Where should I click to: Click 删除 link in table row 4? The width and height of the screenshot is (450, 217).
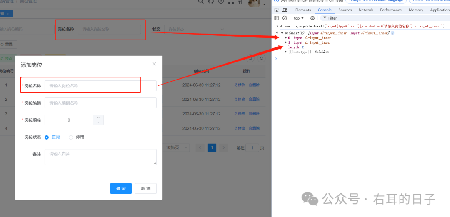254,128
